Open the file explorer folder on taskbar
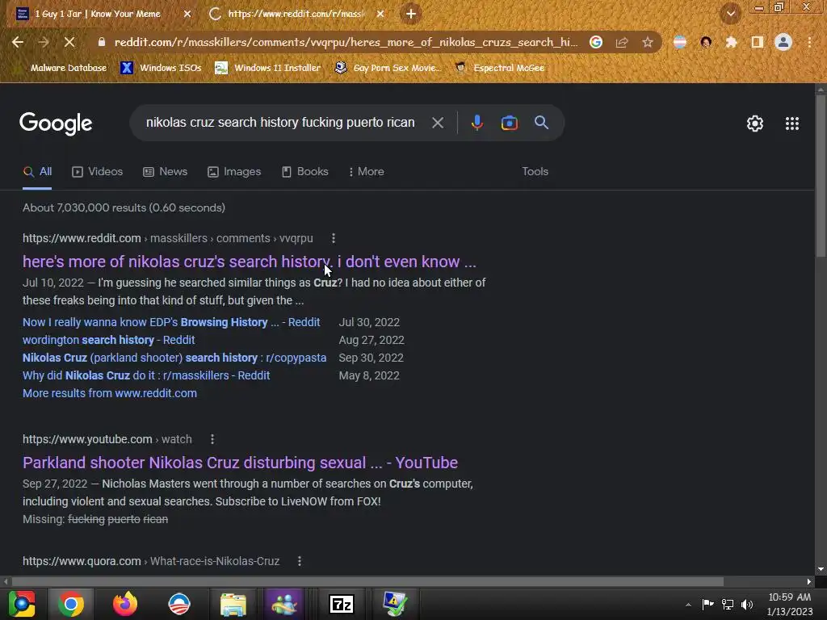The height and width of the screenshot is (620, 827). pos(233,604)
